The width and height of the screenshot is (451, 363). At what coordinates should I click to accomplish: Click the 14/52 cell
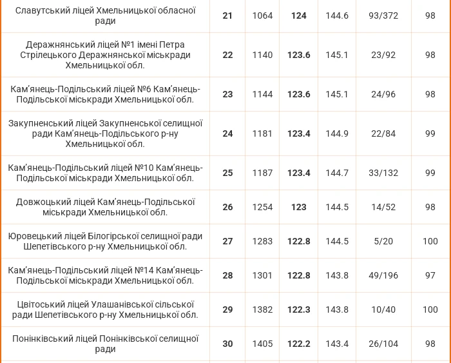tap(383, 207)
